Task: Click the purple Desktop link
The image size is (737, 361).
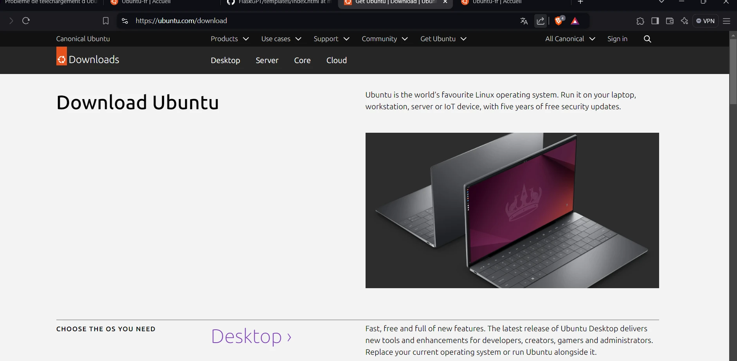Action: [x=251, y=336]
